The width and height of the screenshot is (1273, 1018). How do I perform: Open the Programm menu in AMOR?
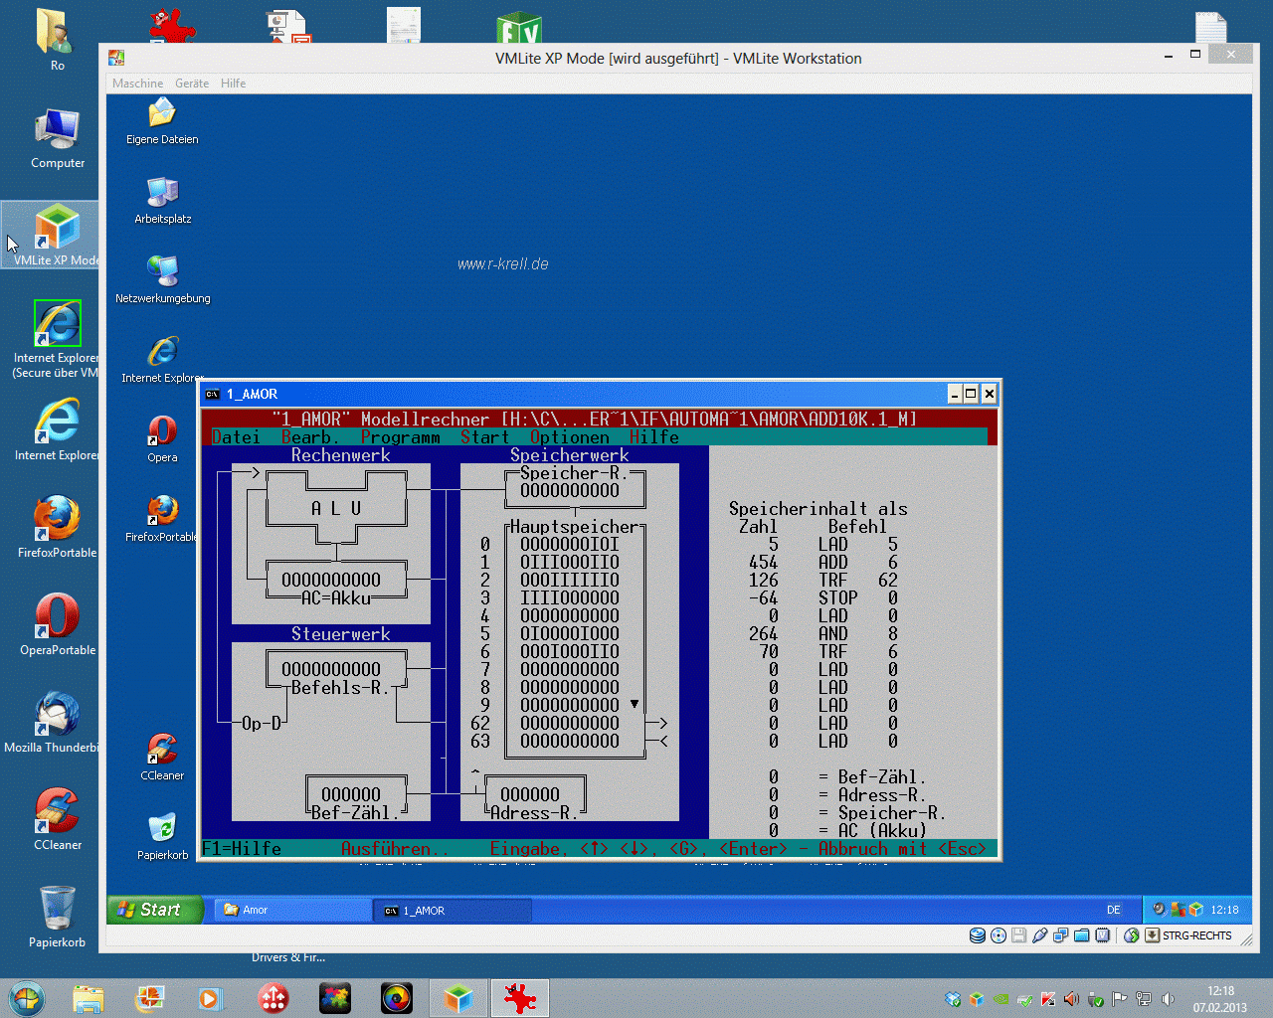pos(400,437)
